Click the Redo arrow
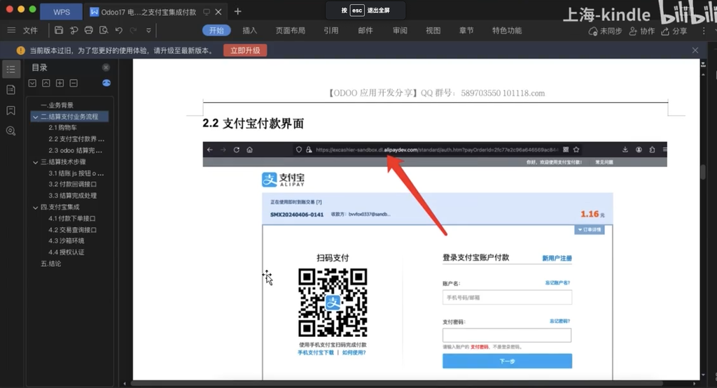 (x=134, y=30)
